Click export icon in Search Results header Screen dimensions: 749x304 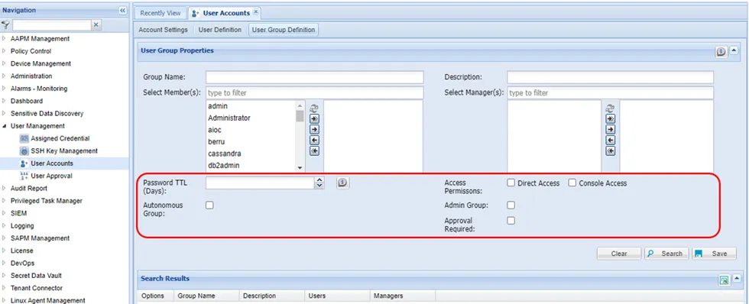pos(725,280)
